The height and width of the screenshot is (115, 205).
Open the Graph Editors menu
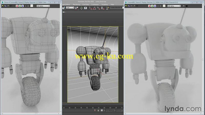66,4
